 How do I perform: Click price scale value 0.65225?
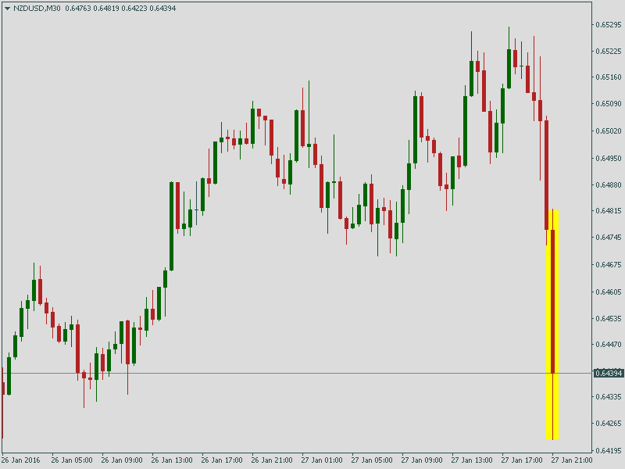point(609,51)
